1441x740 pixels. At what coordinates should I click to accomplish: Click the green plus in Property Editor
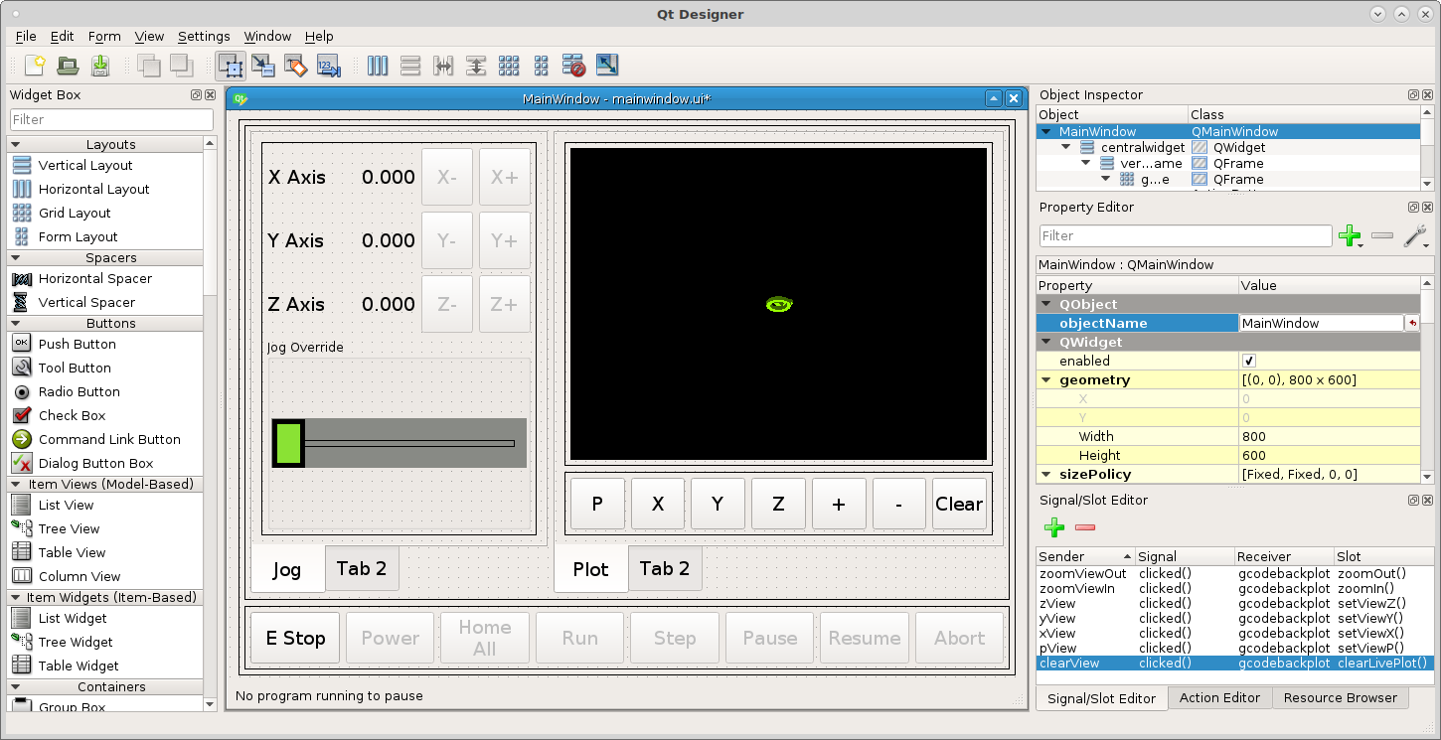click(x=1350, y=236)
